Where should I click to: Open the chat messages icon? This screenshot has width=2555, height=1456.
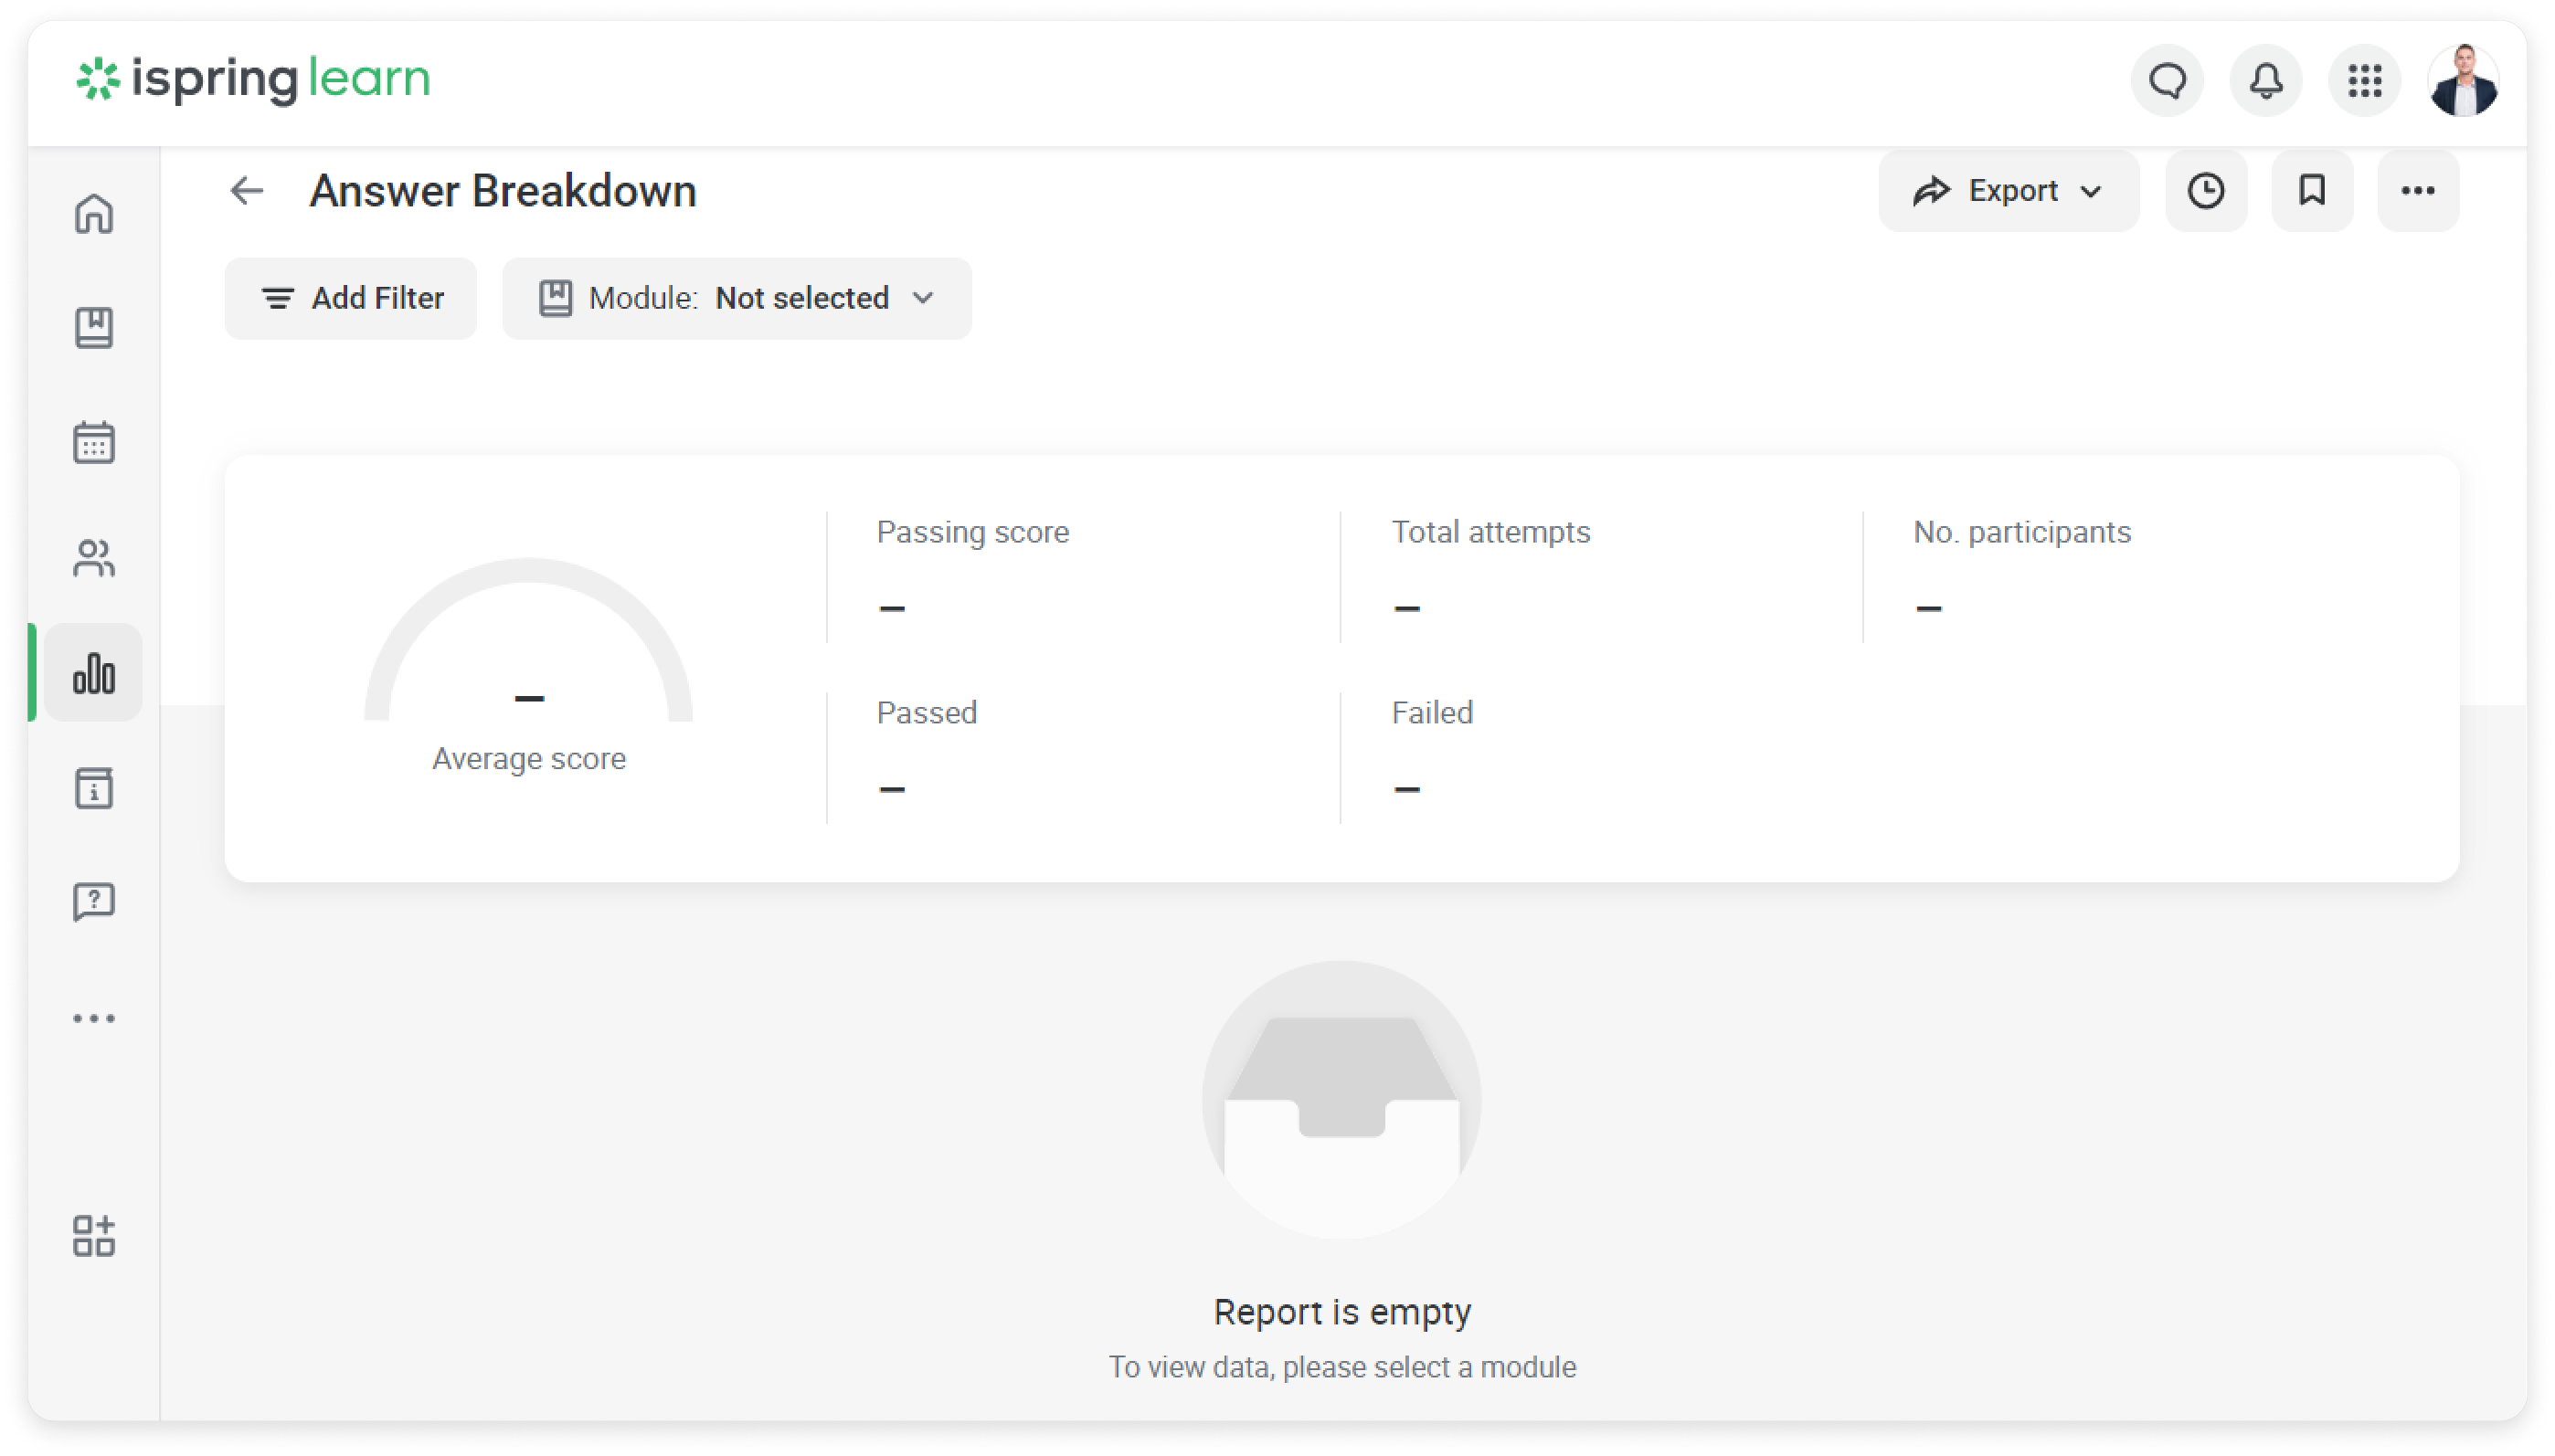pyautogui.click(x=2167, y=81)
